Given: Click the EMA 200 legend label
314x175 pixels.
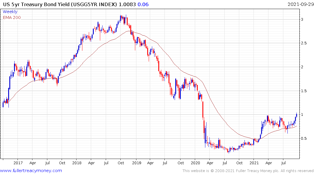Looking at the screenshot, I should (x=12, y=17).
